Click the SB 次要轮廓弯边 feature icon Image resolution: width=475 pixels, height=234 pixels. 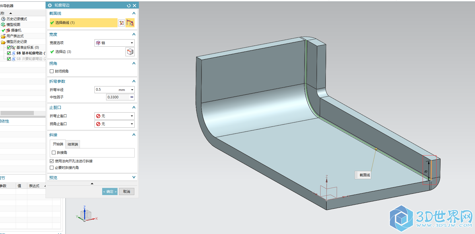[13, 59]
